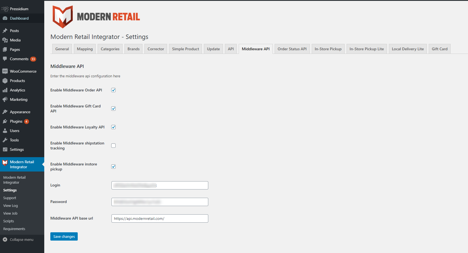
Task: Click the Analytics bar chart icon
Action: (x=5, y=90)
